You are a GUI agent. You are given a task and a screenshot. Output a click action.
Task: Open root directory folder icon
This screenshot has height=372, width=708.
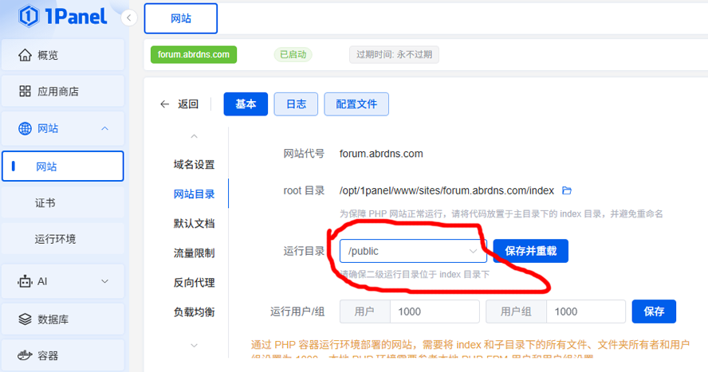coord(567,190)
